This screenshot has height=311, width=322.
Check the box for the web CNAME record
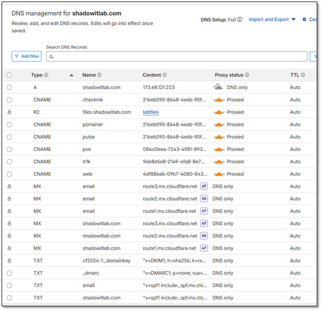click(9, 174)
